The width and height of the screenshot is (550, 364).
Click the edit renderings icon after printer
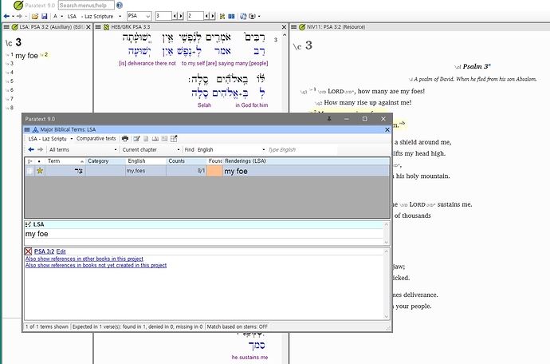coord(136,139)
